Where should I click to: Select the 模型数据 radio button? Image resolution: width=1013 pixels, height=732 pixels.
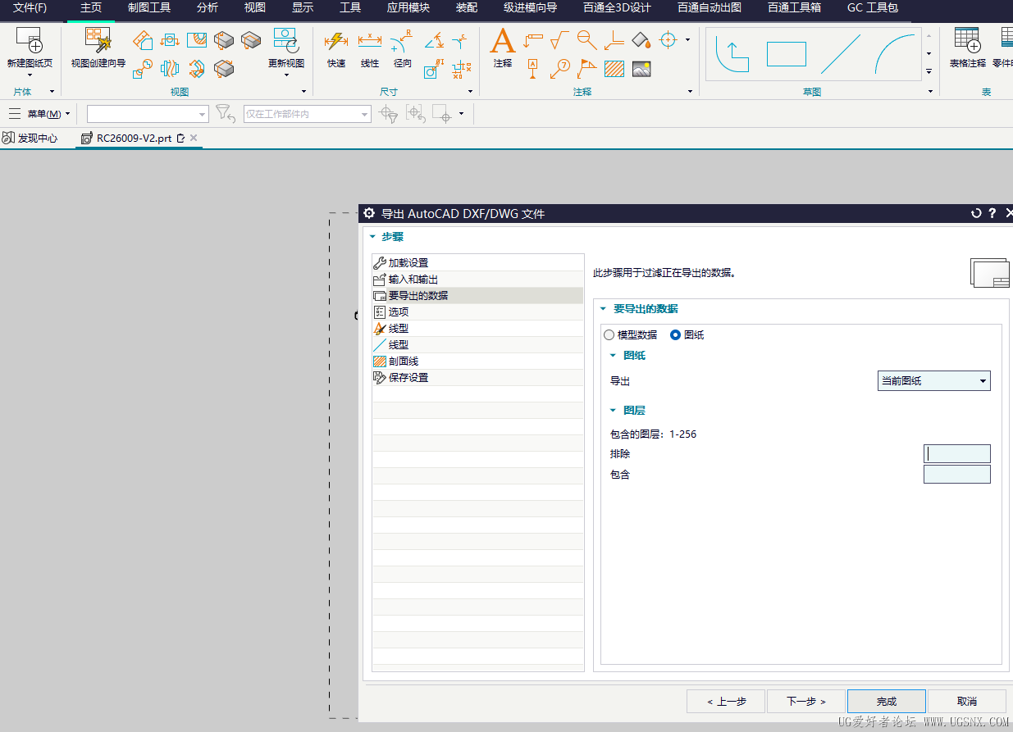point(609,334)
